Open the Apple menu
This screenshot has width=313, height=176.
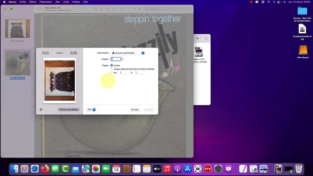coord(4,2)
